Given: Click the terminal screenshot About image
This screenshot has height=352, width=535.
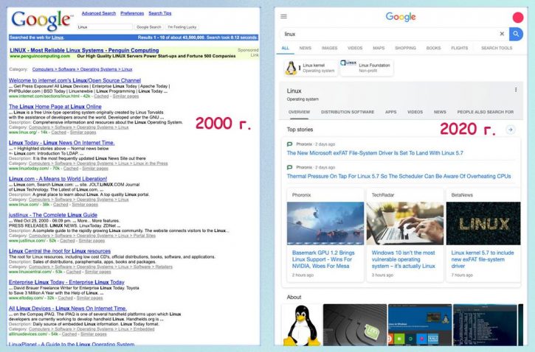Looking at the screenshot, I should tap(485, 325).
